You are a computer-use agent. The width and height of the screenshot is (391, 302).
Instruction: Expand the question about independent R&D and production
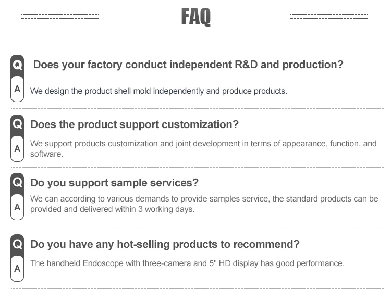pos(188,65)
